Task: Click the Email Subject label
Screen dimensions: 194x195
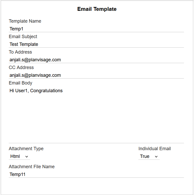Action: click(x=23, y=37)
